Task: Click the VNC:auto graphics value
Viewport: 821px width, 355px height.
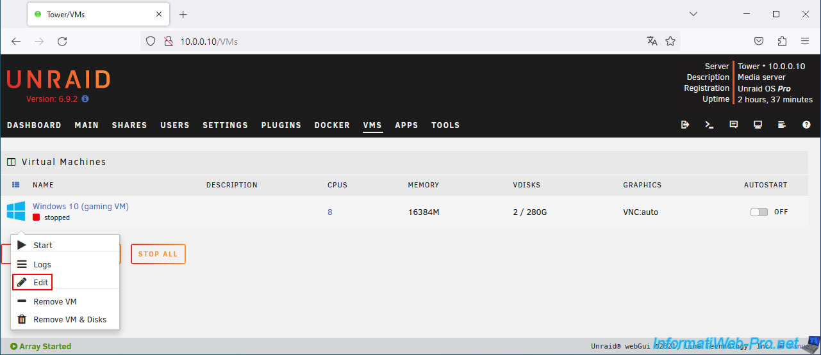Action: pos(640,212)
